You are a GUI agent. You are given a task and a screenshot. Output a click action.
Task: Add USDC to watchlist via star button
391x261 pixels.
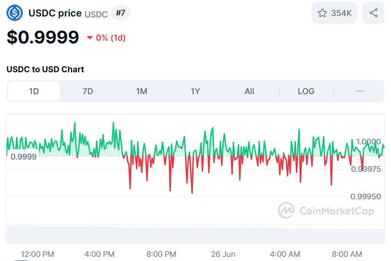(x=334, y=13)
